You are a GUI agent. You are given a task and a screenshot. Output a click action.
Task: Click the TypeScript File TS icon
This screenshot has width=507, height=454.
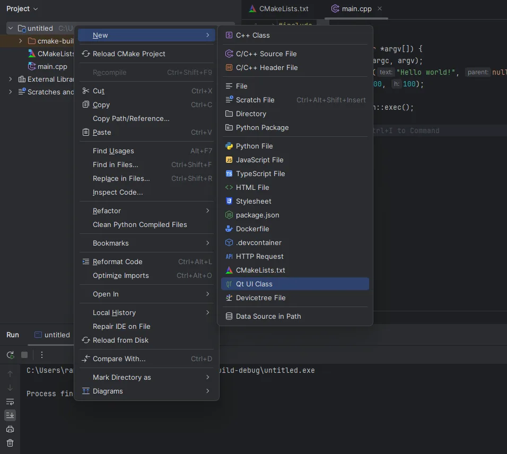(x=229, y=173)
